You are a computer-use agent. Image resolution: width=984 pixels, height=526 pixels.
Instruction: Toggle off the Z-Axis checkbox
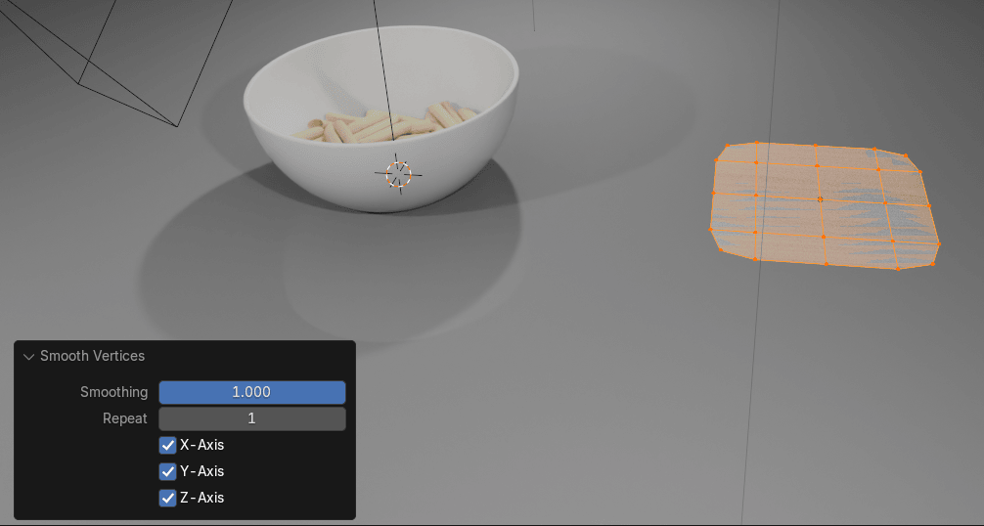click(x=167, y=498)
